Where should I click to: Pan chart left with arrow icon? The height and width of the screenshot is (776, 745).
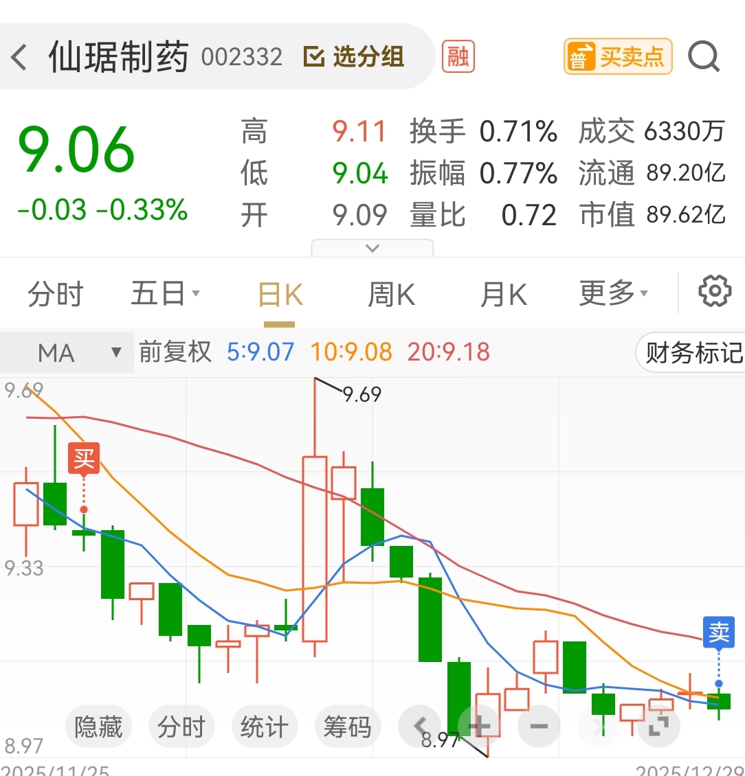pos(419,727)
